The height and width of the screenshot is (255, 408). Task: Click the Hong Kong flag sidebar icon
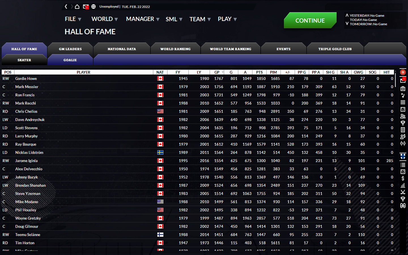pyautogui.click(x=403, y=73)
